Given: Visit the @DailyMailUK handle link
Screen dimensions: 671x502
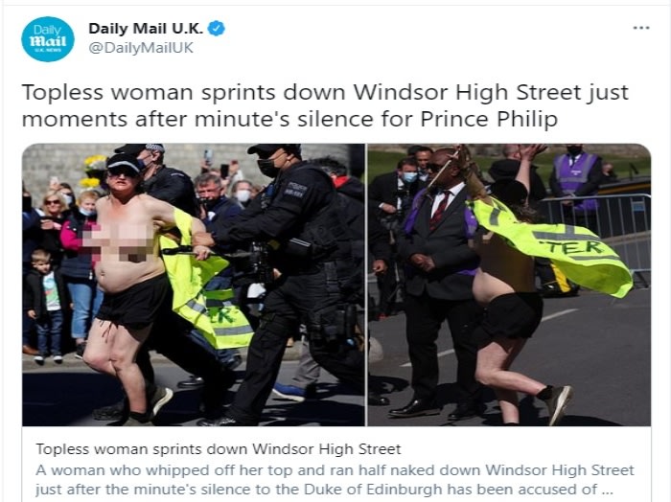Looking at the screenshot, I should point(141,48).
